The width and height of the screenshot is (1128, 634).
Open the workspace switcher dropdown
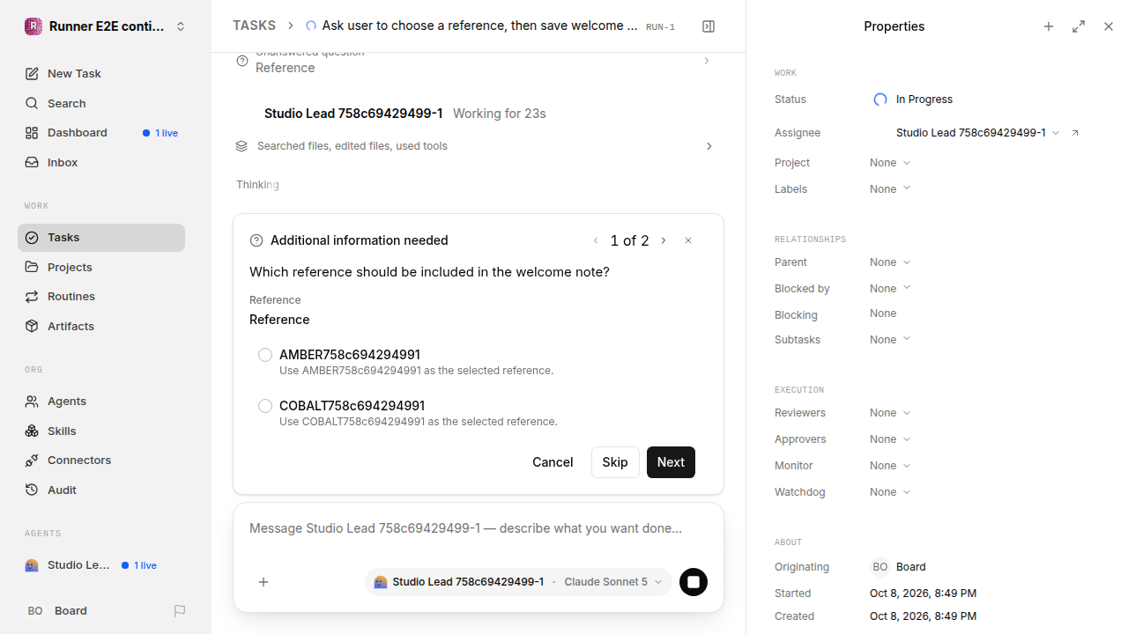coord(107,26)
